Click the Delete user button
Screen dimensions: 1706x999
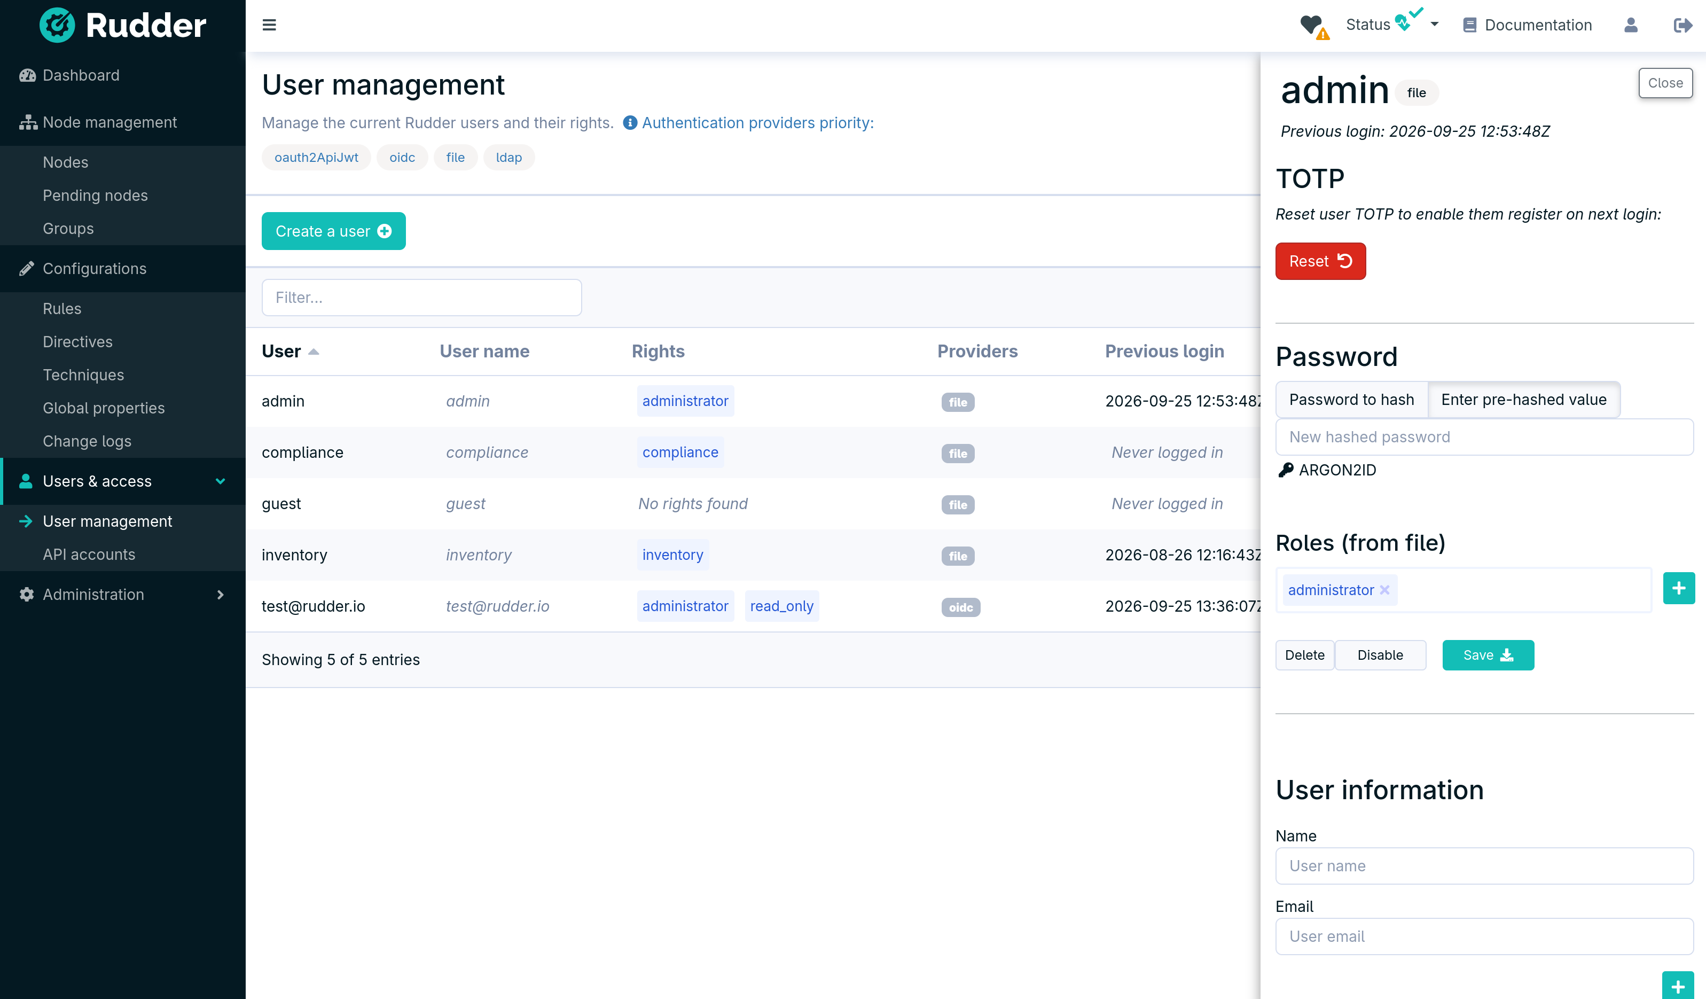(1304, 655)
